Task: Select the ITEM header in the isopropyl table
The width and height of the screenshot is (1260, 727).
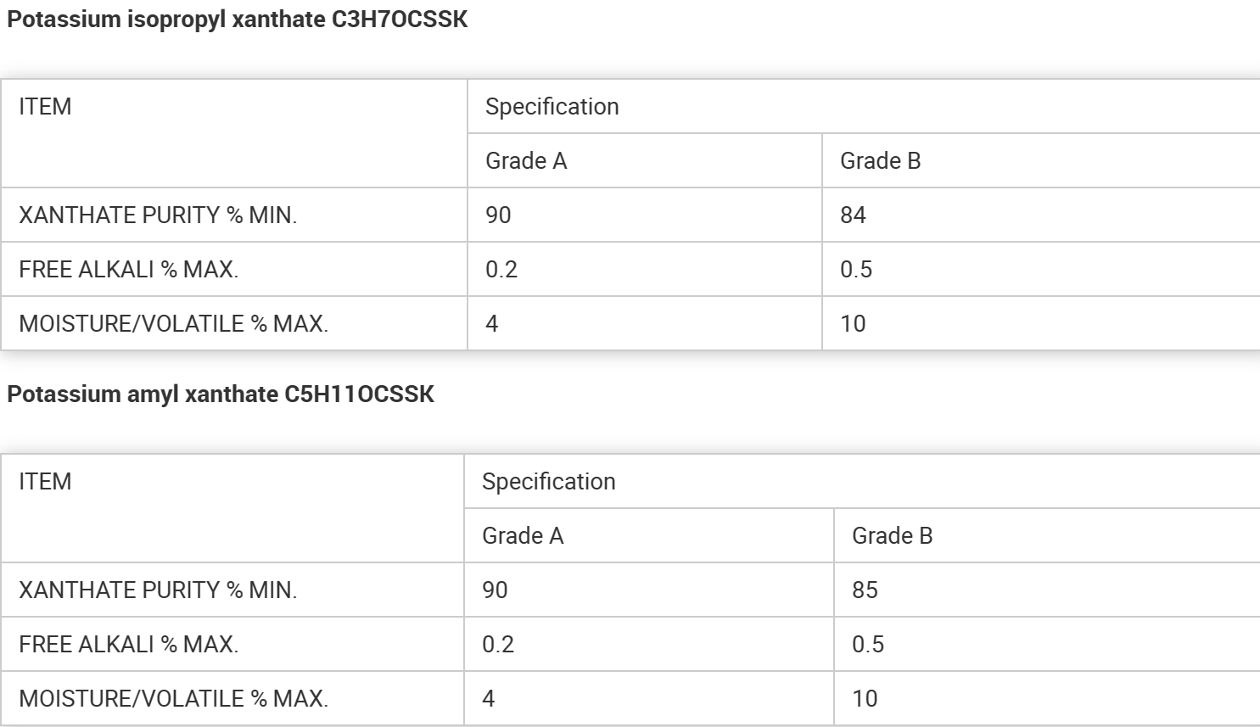Action: pyautogui.click(x=45, y=107)
